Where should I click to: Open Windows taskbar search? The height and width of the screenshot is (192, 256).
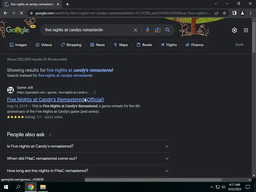18,187
